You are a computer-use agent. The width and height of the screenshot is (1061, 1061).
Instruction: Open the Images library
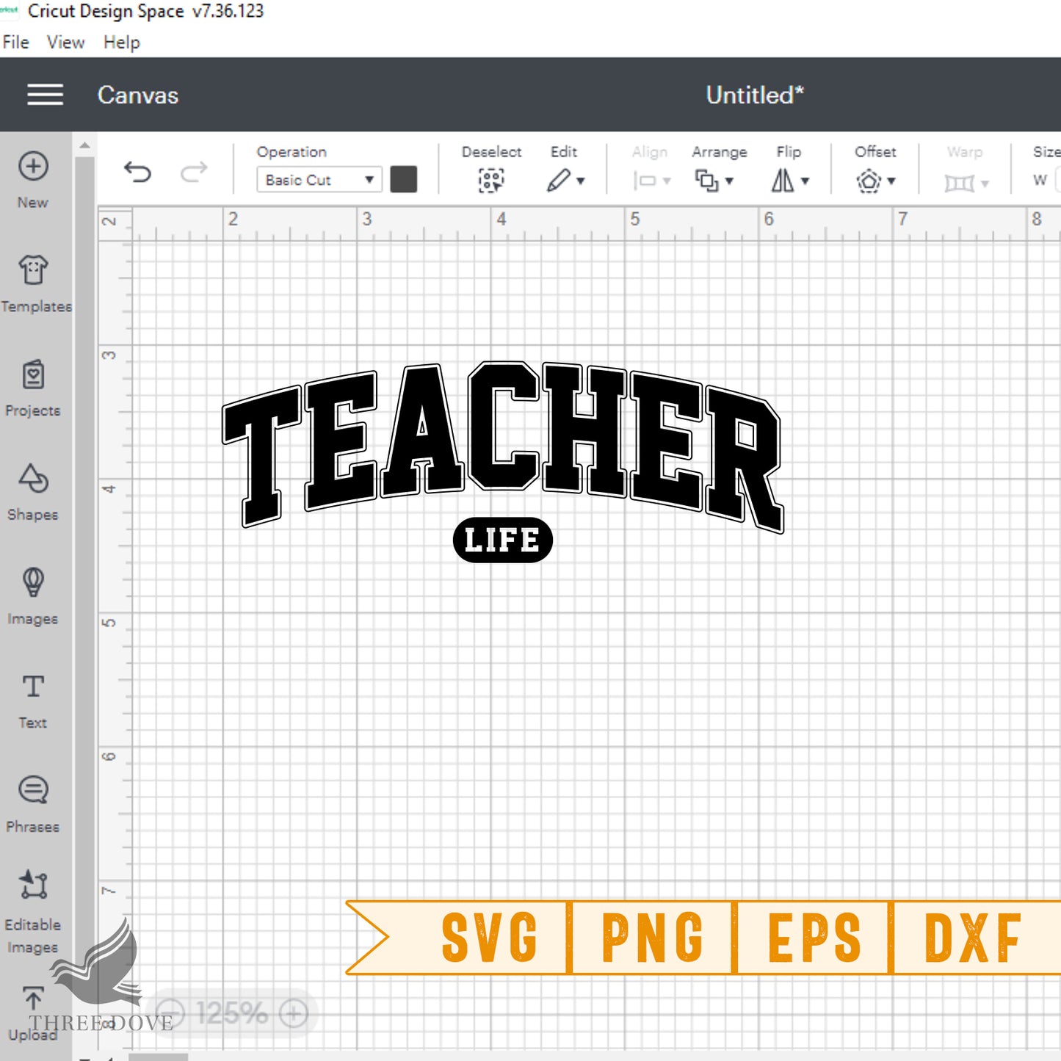33,597
